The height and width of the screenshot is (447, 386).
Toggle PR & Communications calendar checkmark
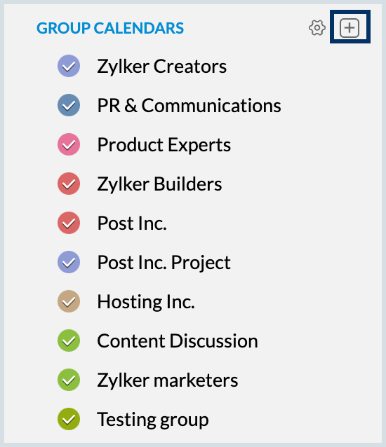pyautogui.click(x=69, y=105)
